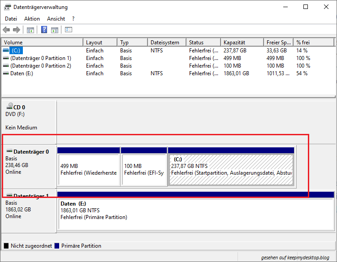Click the blue Primäre Partition legend swatch
Image resolution: width=337 pixels, height=262 pixels.
56,246
